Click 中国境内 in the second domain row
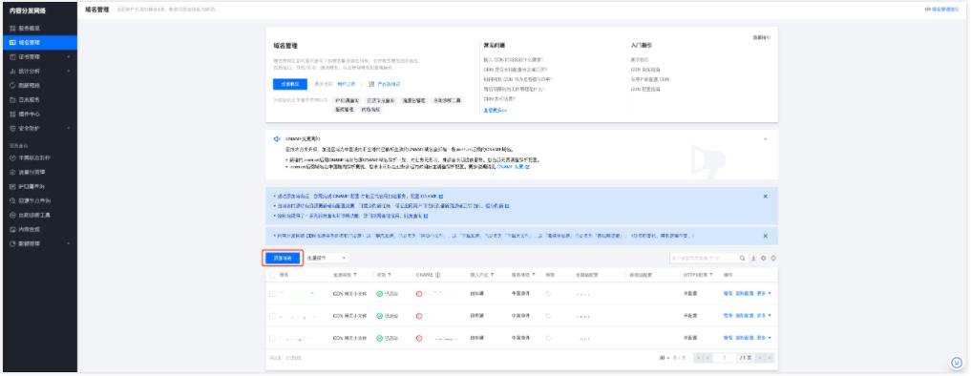This screenshot has width=971, height=376. 520,316
